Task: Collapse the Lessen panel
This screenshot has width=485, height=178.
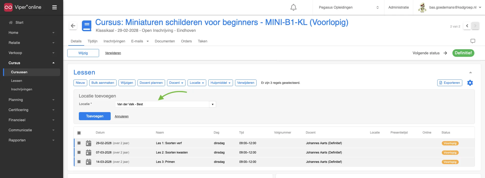Action: [x=470, y=72]
